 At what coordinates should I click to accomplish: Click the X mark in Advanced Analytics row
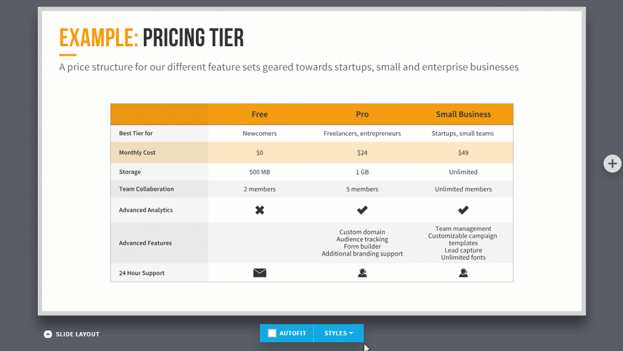point(260,210)
